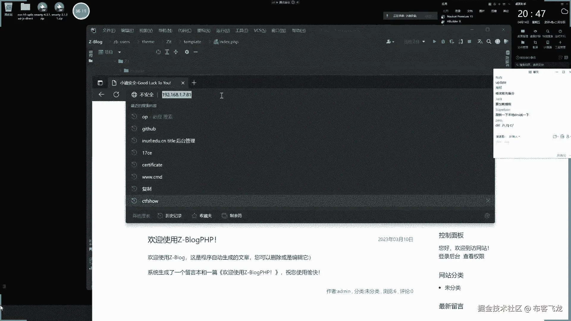Expand the user account dropdown in toolbar

[x=390, y=42]
